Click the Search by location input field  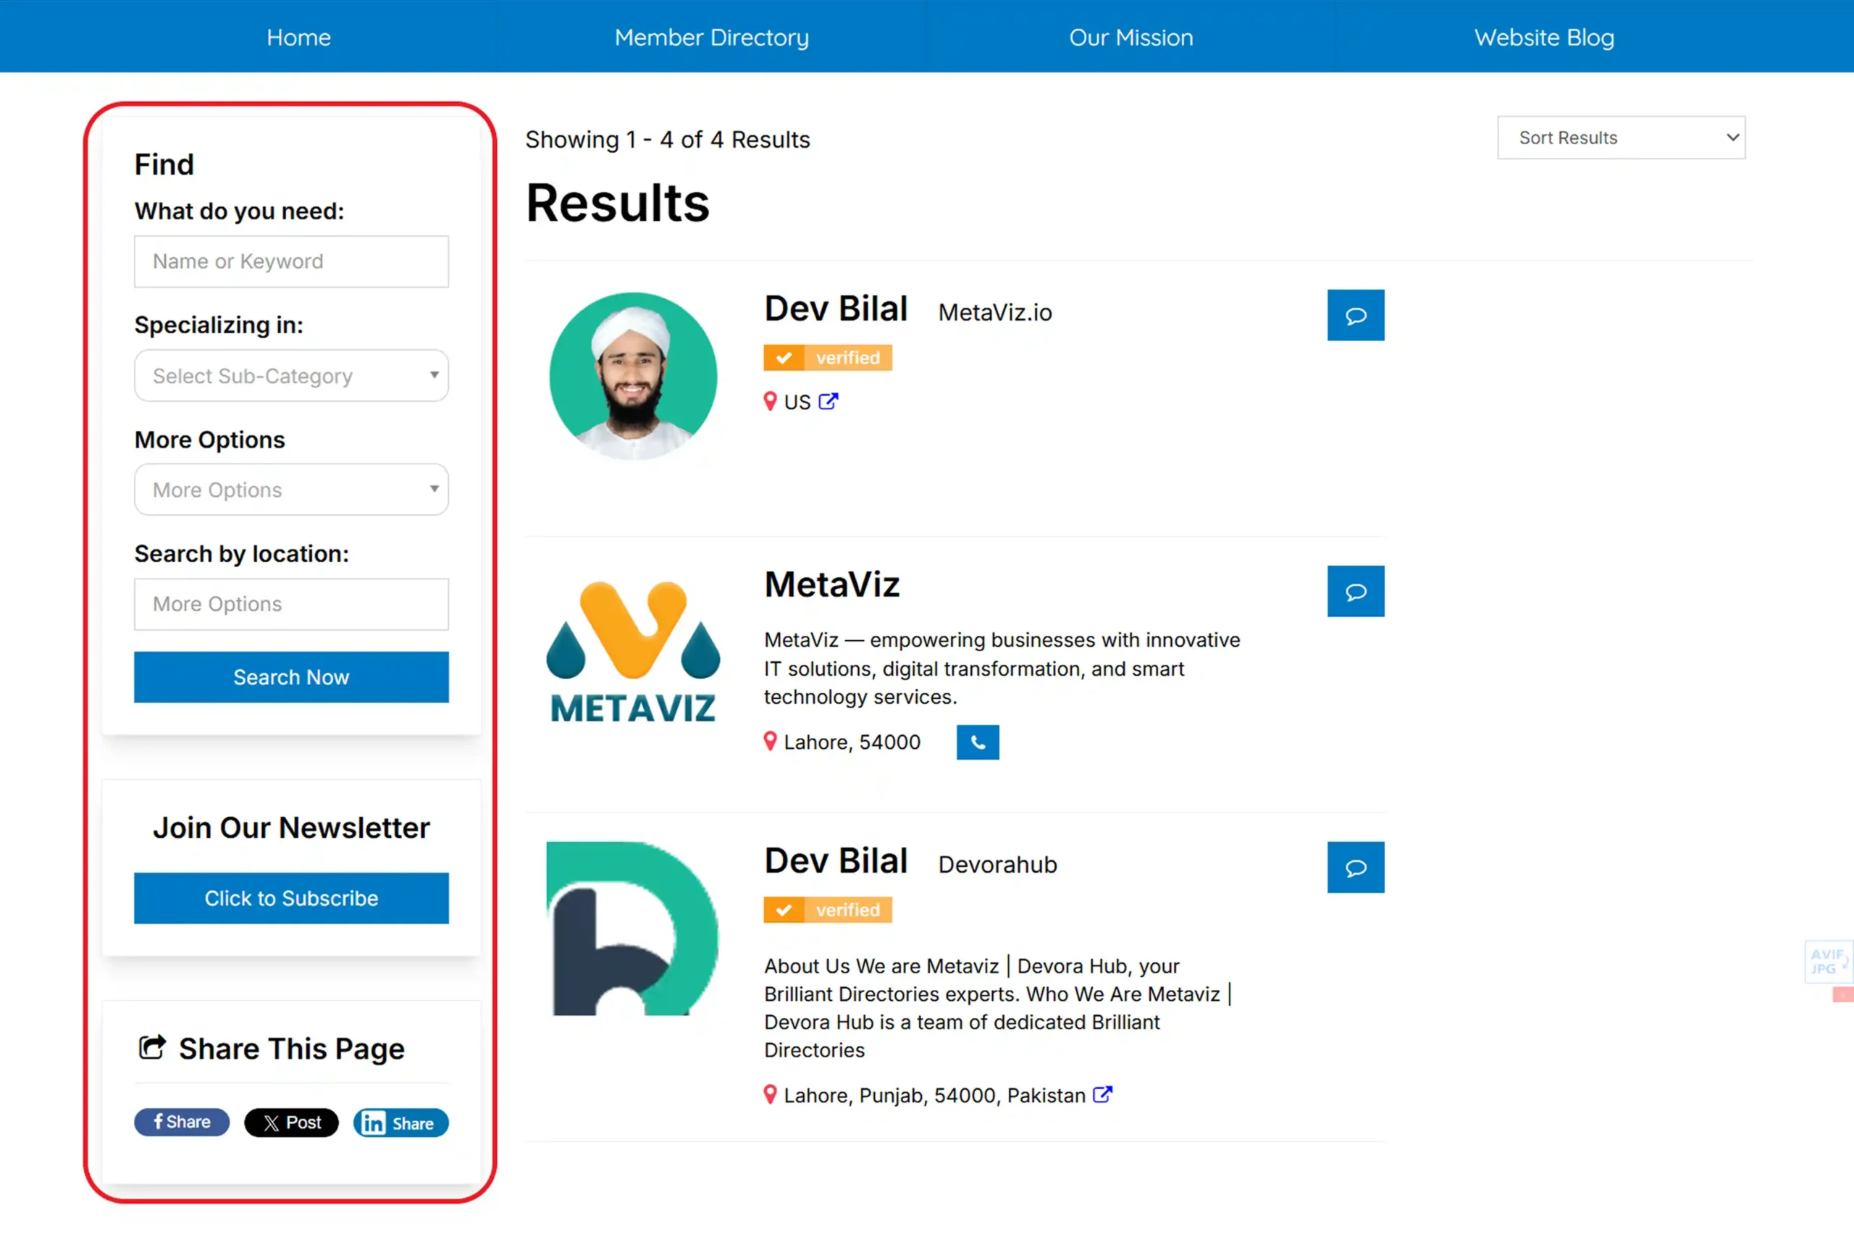pyautogui.click(x=291, y=604)
